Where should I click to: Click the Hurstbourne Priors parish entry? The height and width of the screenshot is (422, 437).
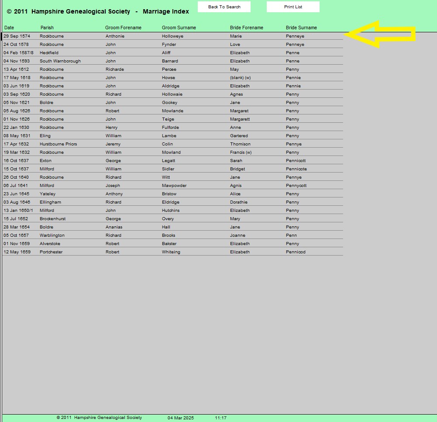tap(58, 144)
